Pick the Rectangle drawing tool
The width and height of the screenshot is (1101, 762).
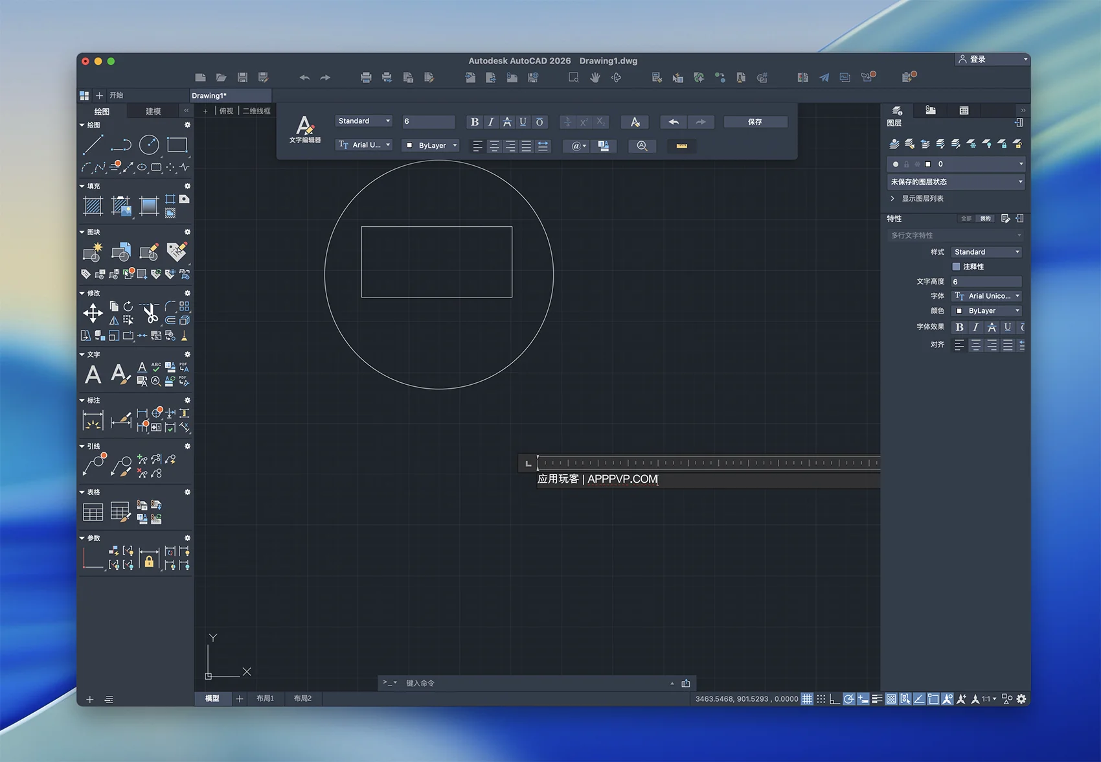click(177, 145)
